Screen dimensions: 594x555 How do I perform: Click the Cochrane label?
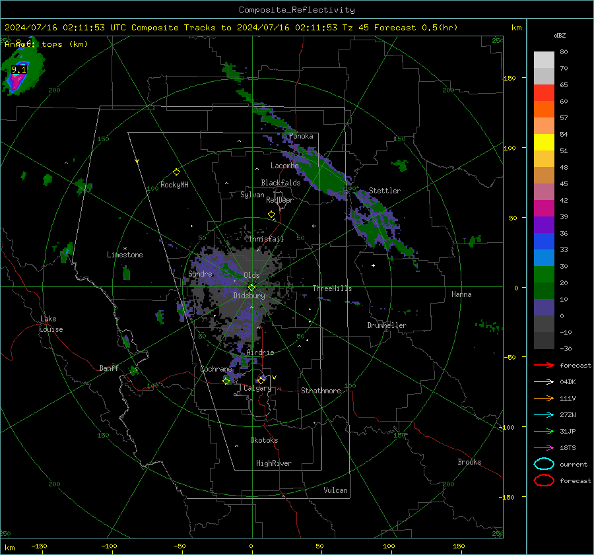click(216, 369)
